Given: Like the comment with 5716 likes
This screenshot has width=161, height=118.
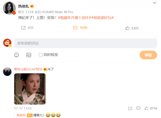Looking at the screenshot, I should coord(147,108).
